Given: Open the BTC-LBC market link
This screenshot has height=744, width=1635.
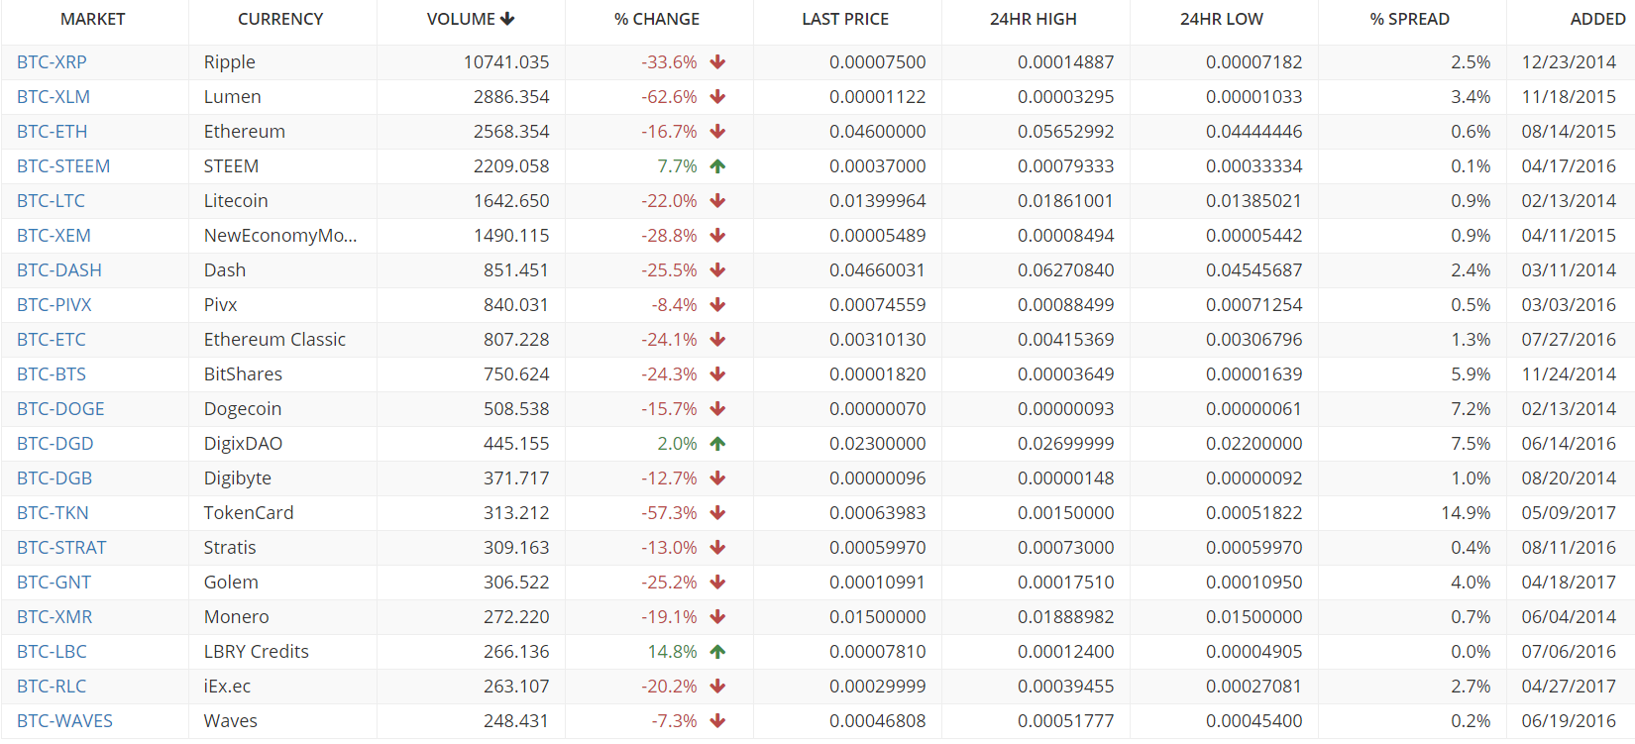Looking at the screenshot, I should (x=52, y=652).
